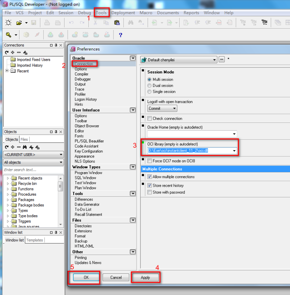Refresh the Connections panel list

click(x=7, y=52)
